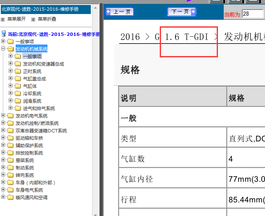Click the folder icon of 双离合器变速箱DCT系统
Image resolution: width=265 pixels, height=216 pixels.
(10, 130)
